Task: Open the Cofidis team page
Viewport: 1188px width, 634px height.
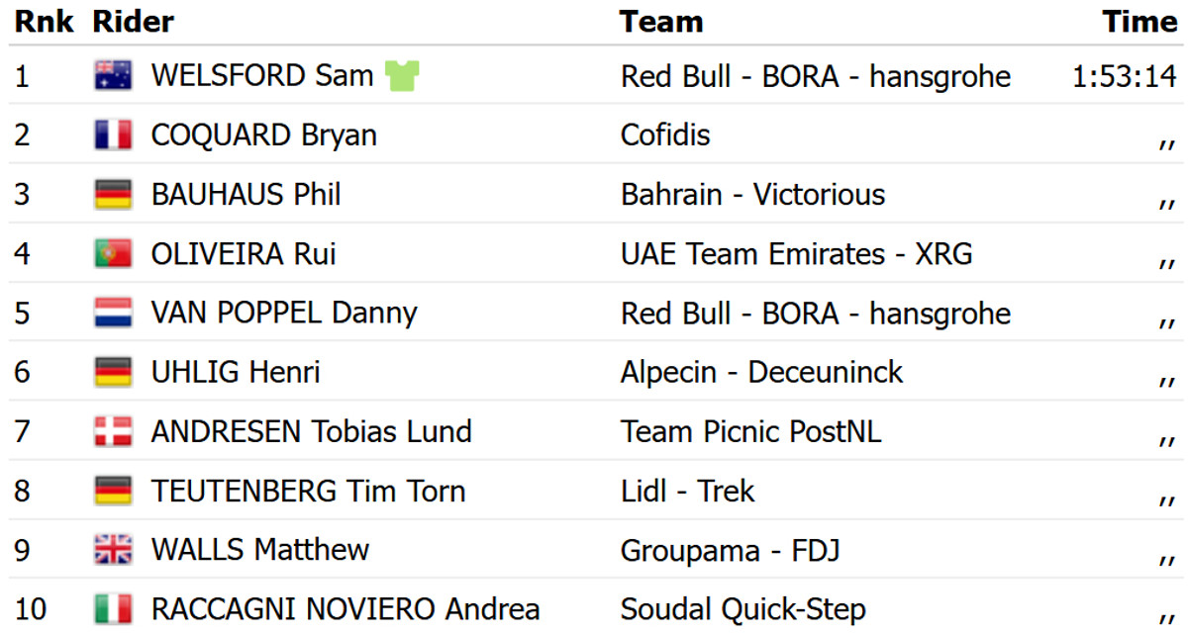Action: [665, 136]
